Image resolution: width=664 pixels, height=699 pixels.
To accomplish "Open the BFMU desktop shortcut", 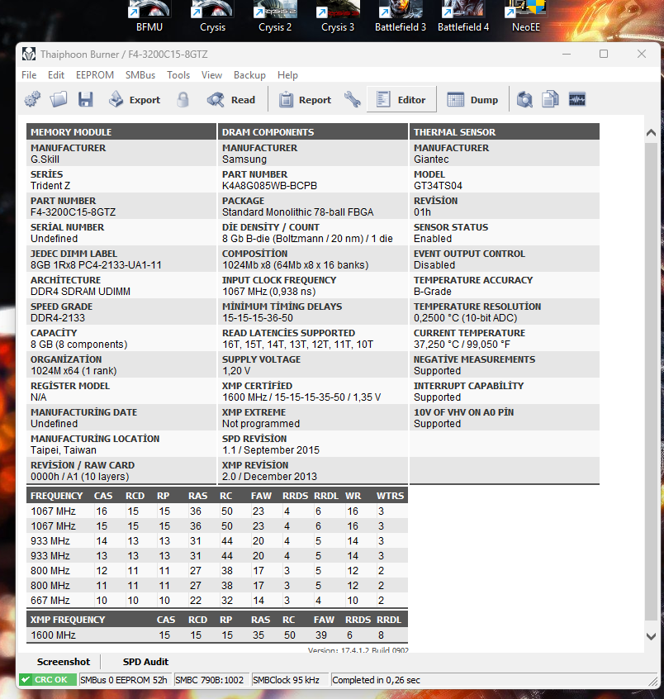I will (x=149, y=17).
